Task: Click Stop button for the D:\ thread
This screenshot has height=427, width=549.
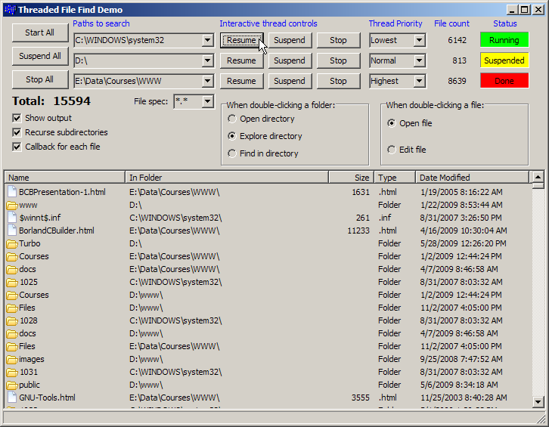Action: [338, 60]
